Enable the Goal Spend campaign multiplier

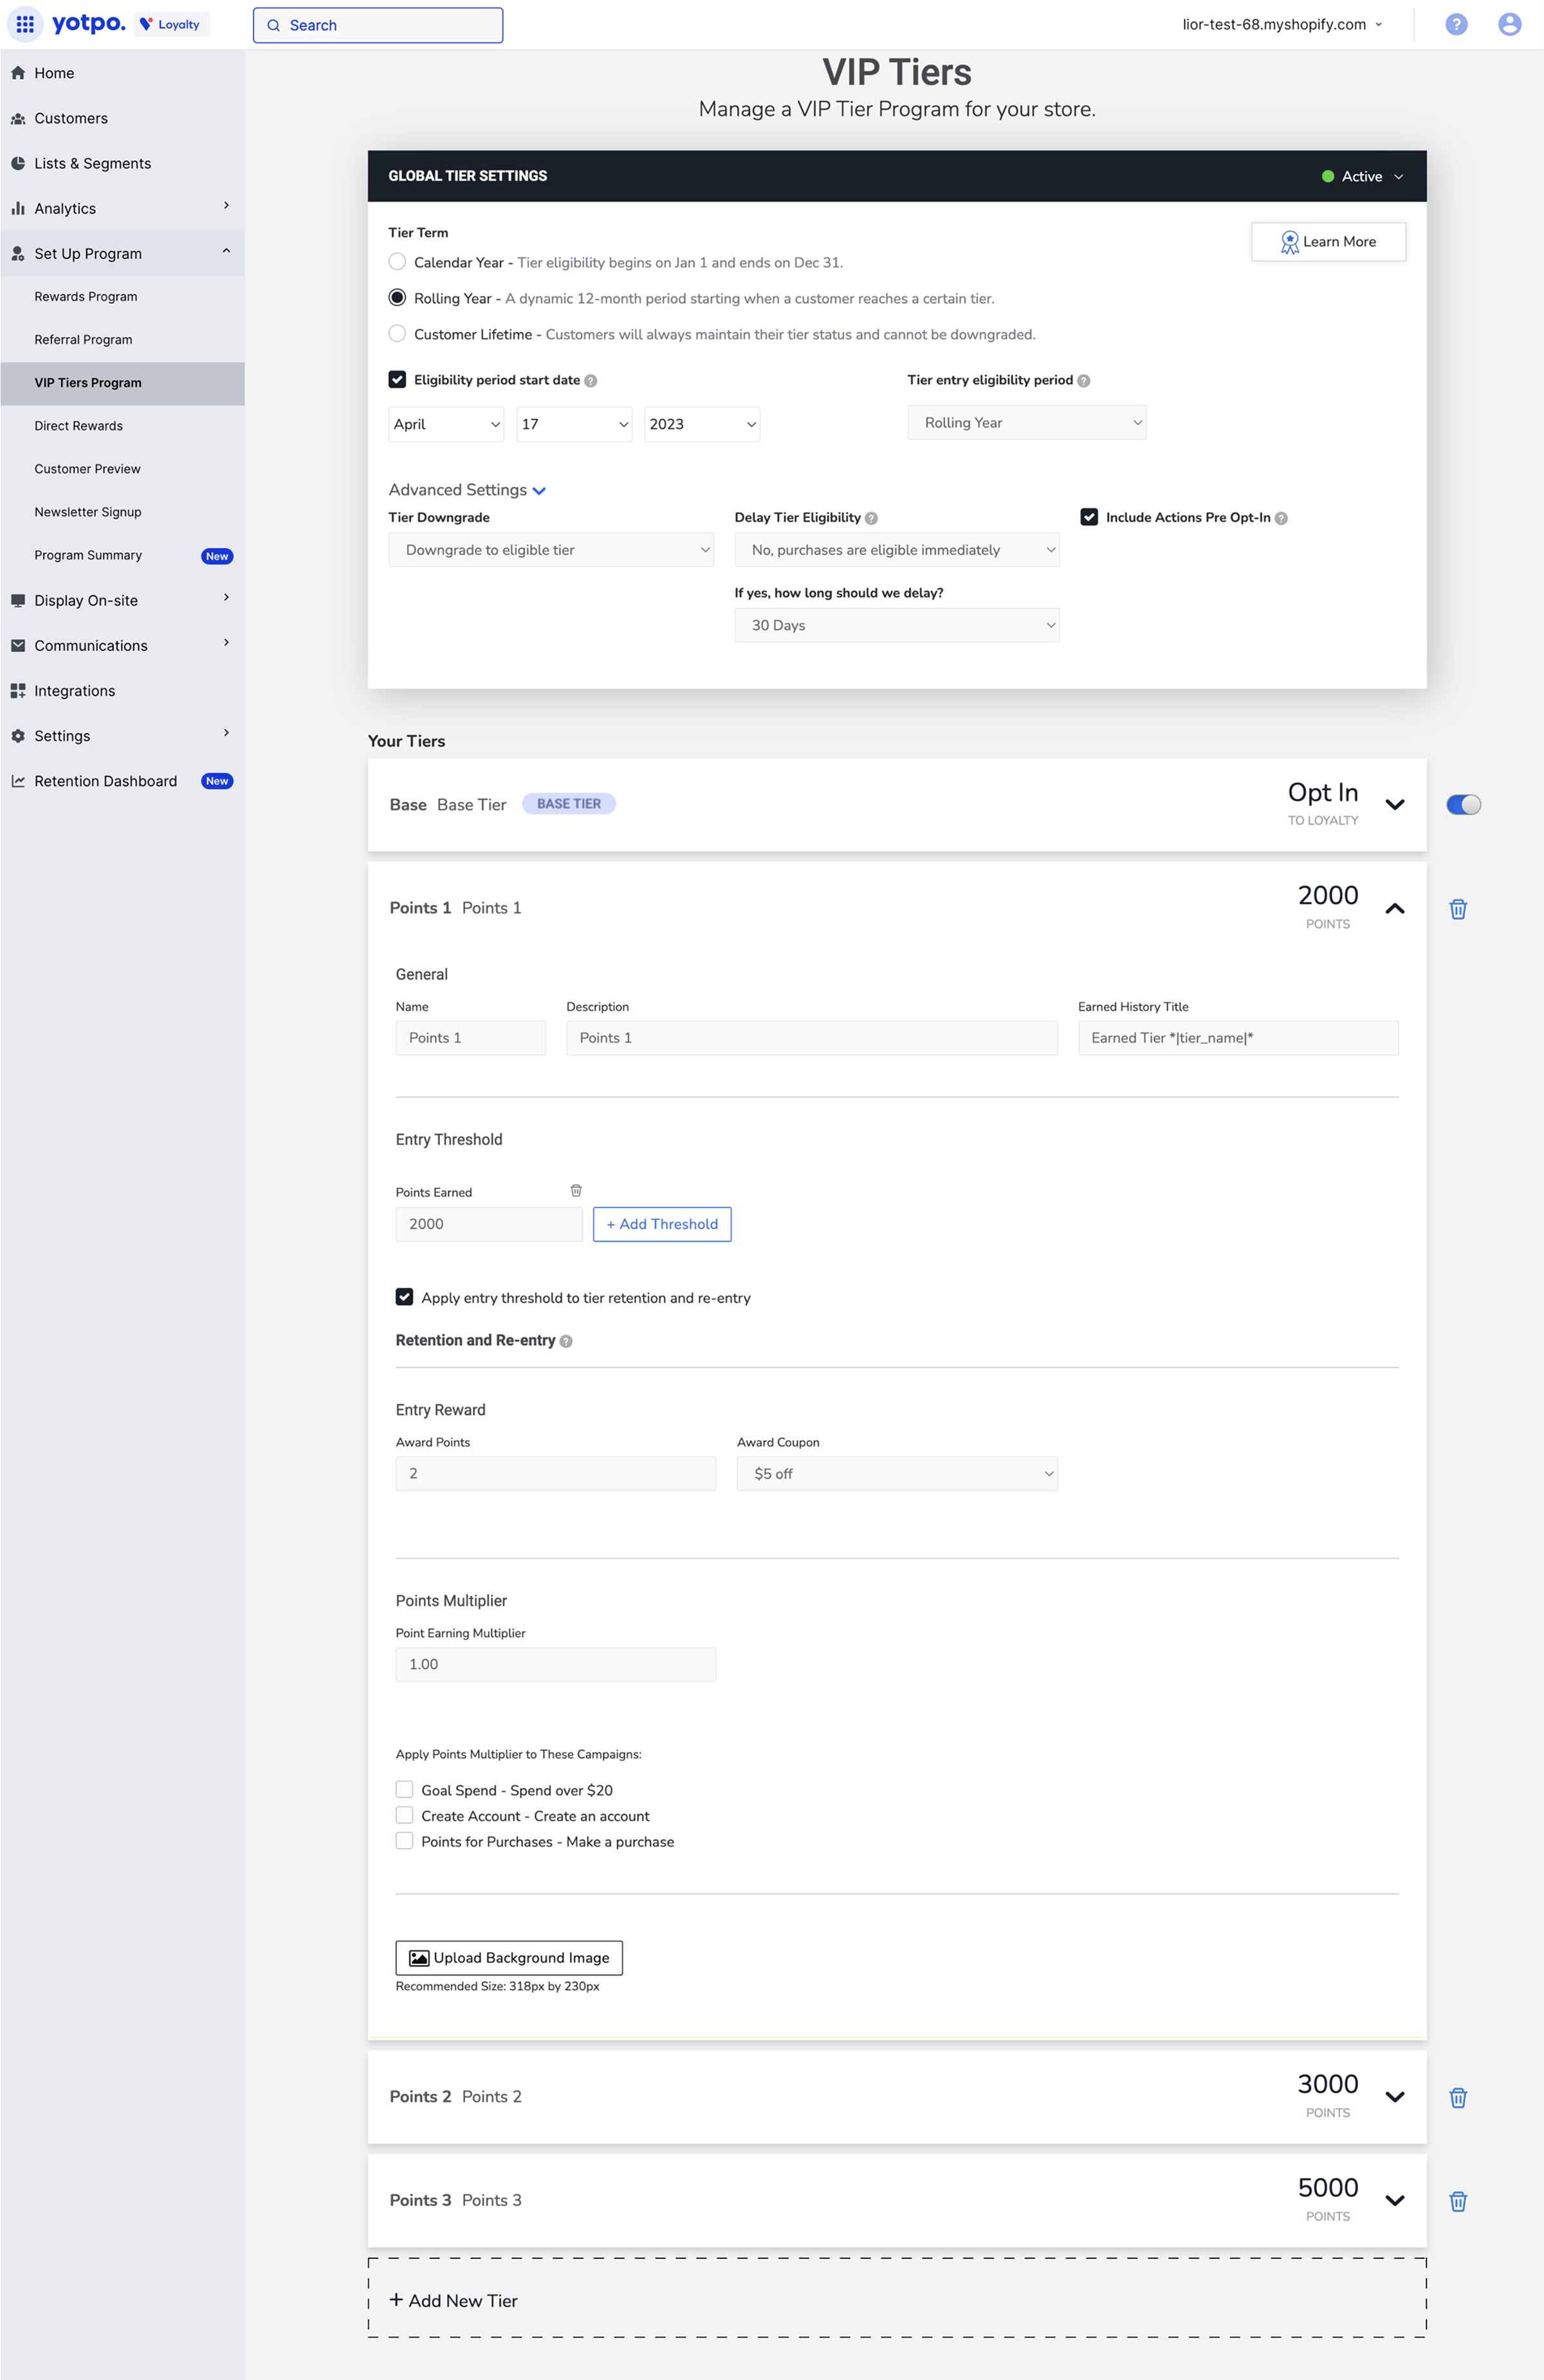click(404, 1789)
